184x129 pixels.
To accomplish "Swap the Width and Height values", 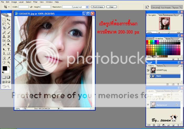I will [31, 7].
